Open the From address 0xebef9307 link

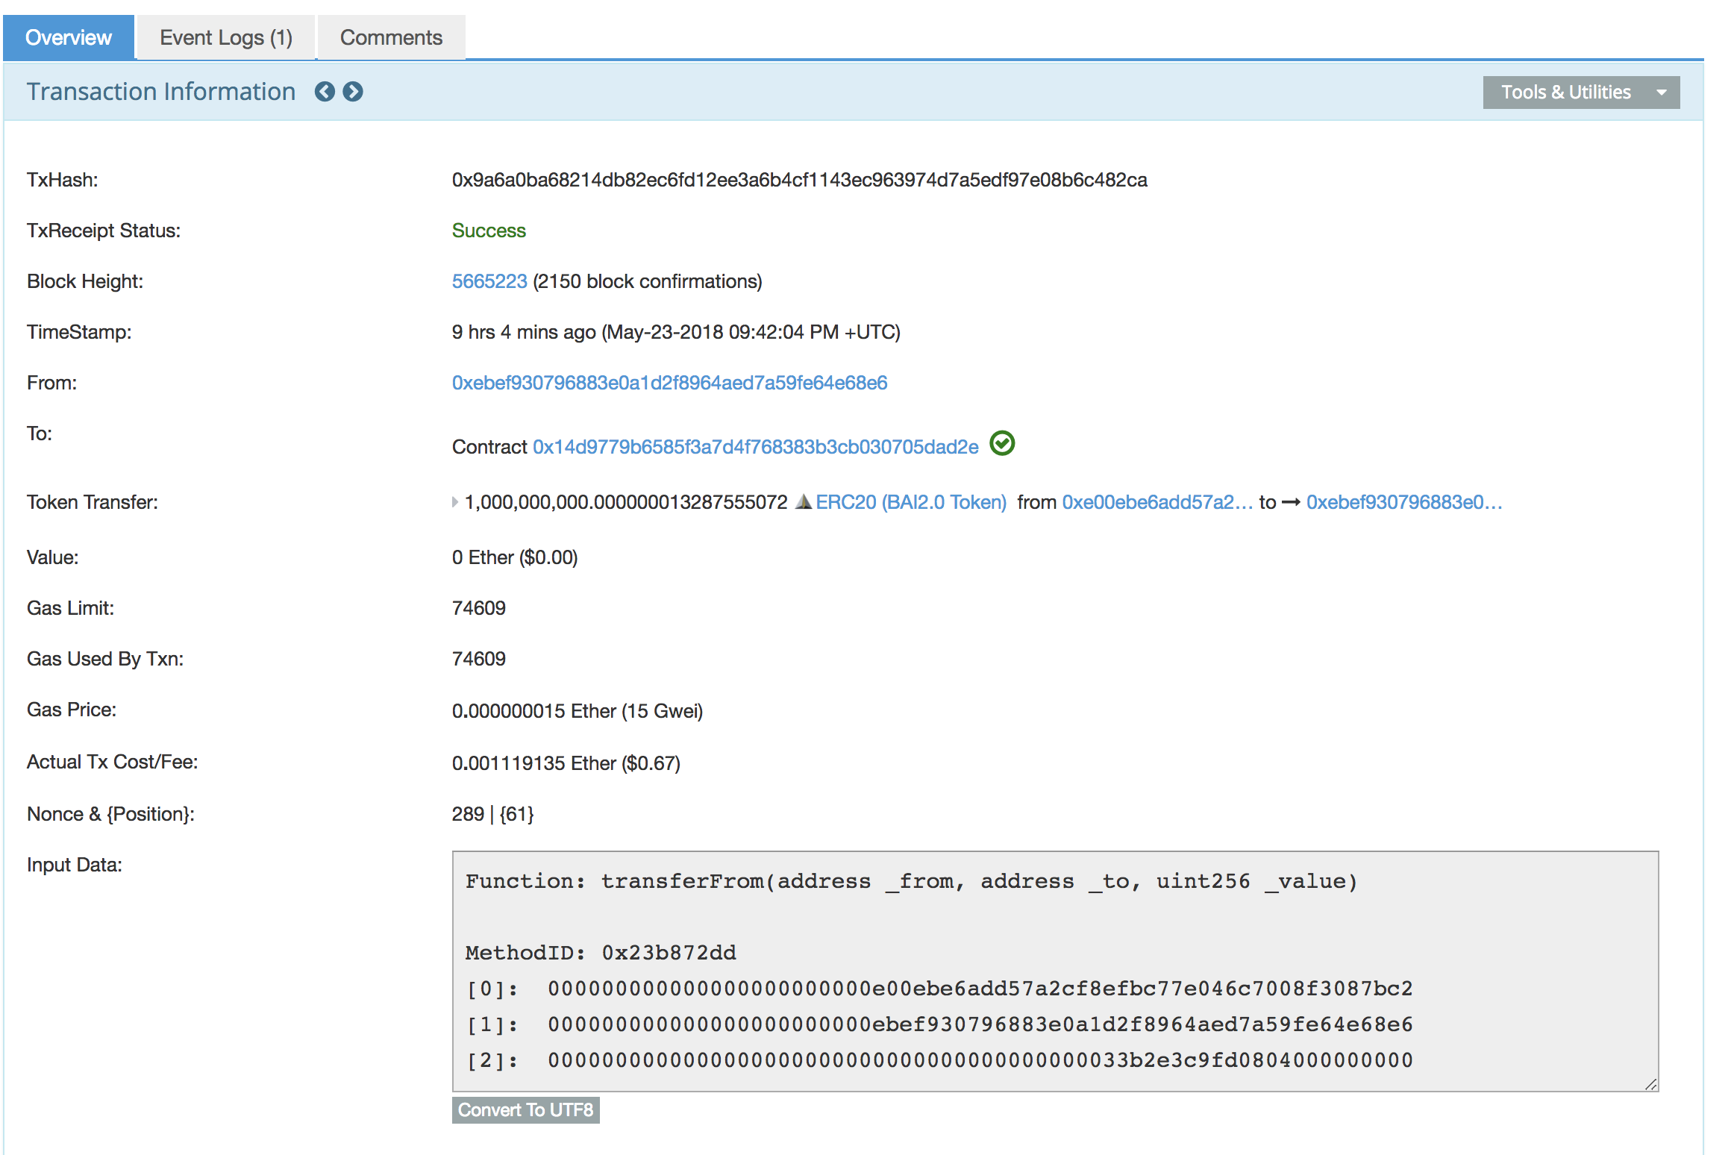tap(669, 383)
